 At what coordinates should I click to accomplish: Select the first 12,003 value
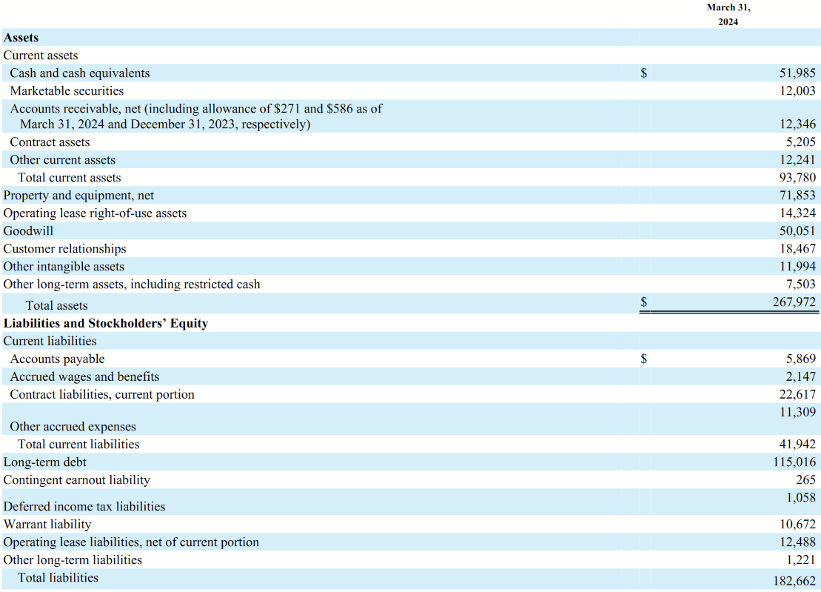pyautogui.click(x=797, y=91)
